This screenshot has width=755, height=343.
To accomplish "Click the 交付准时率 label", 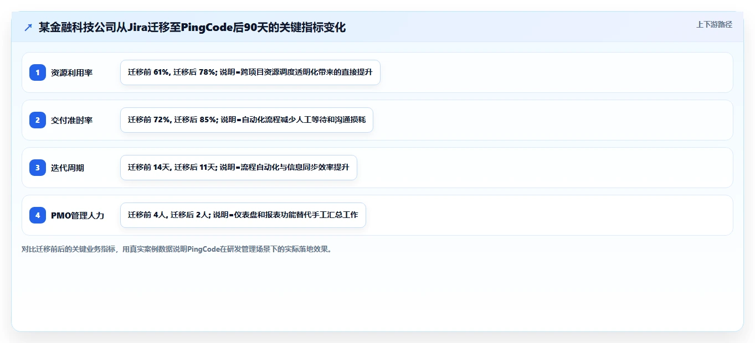I will 71,120.
